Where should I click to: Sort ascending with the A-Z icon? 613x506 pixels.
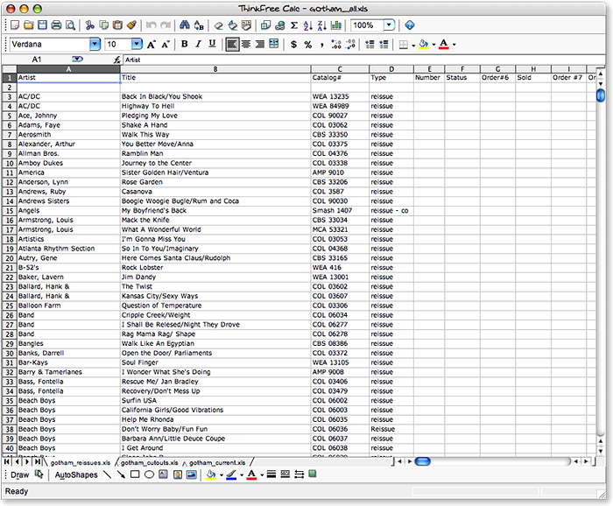308,25
